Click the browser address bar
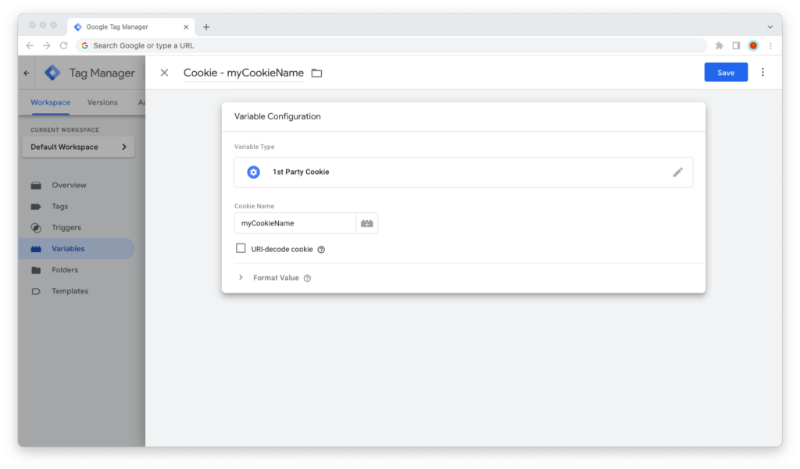 (x=391, y=45)
